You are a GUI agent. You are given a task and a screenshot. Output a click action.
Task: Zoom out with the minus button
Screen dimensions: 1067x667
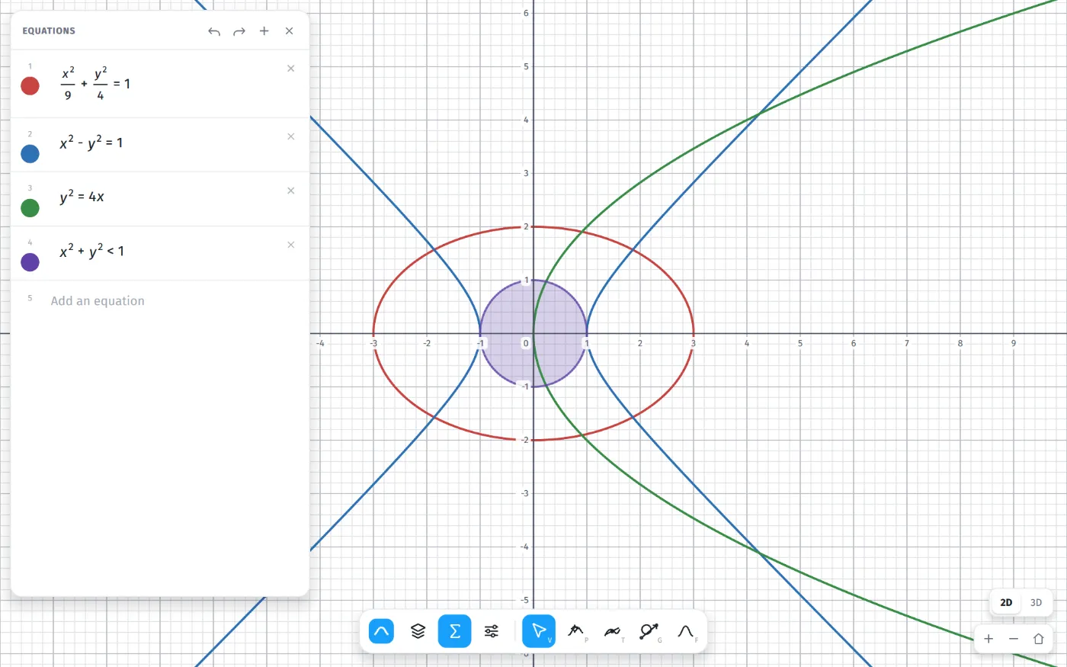1014,639
